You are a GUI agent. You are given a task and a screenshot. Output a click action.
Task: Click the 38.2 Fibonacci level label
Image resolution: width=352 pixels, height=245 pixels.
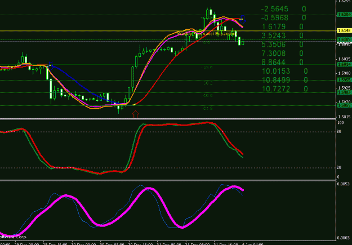point(208,83)
